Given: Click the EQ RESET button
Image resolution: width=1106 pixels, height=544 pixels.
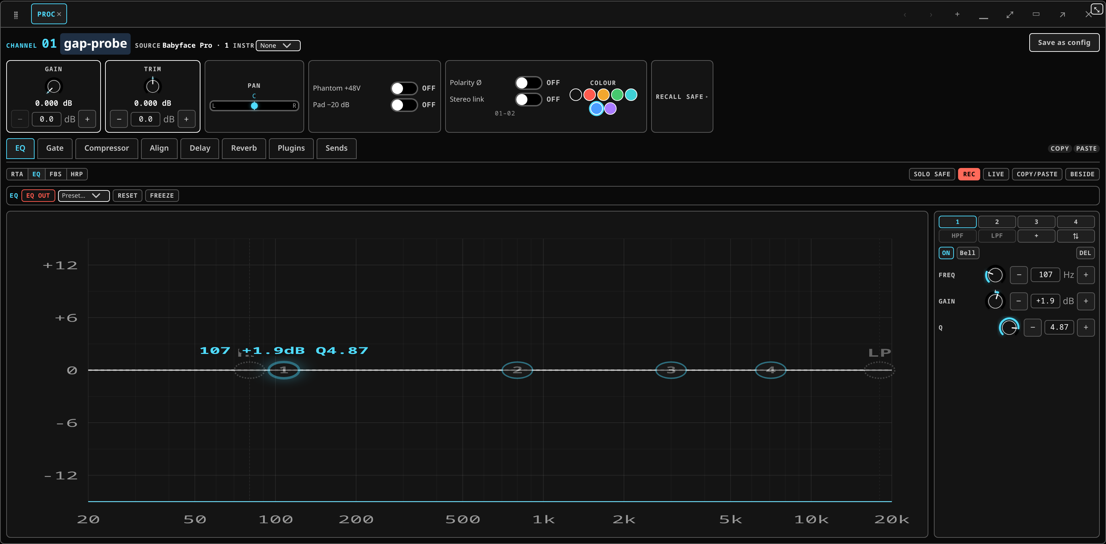Looking at the screenshot, I should (128, 196).
